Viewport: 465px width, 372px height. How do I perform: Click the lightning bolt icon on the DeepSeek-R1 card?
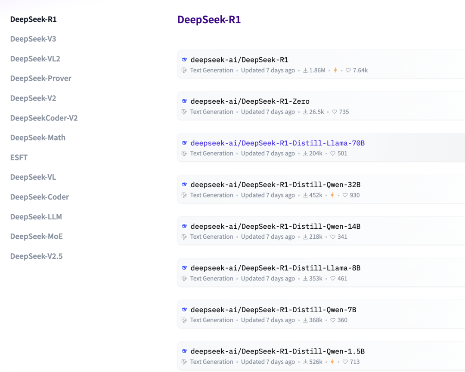pyautogui.click(x=335, y=70)
